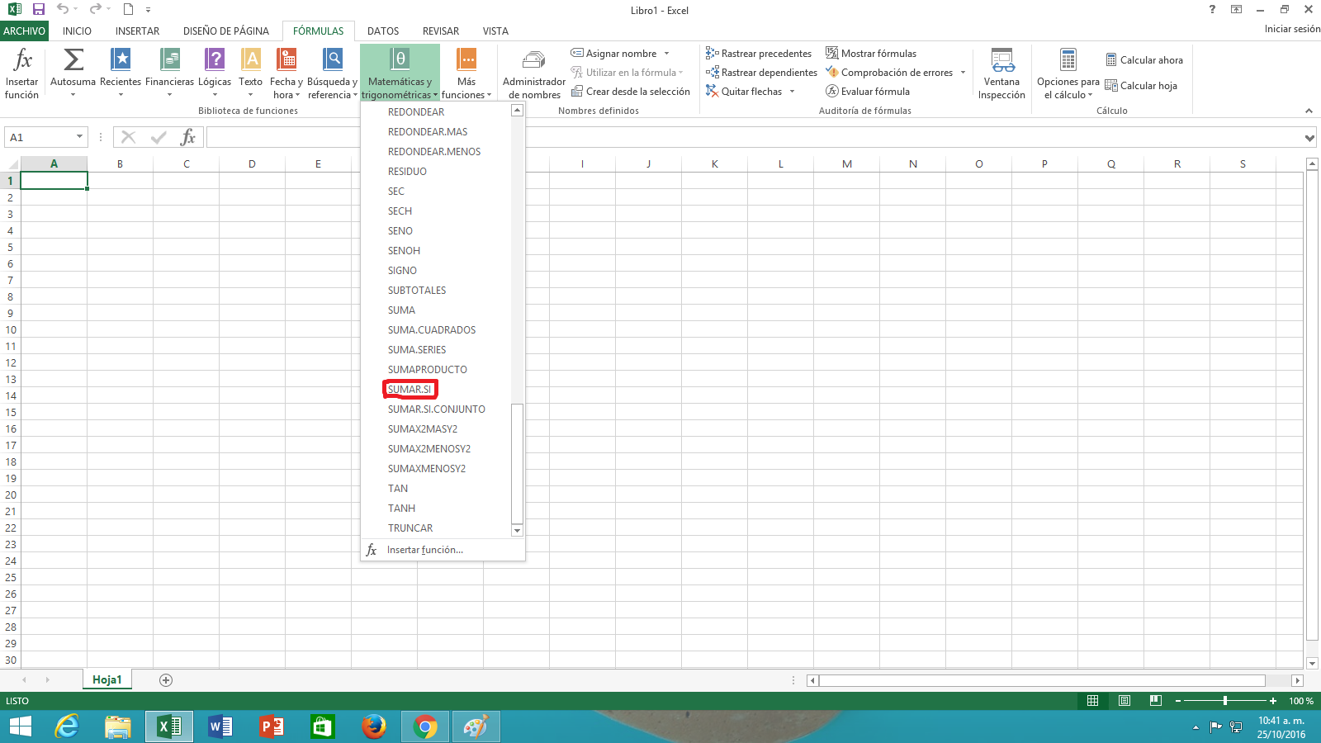Switch to INSERTAR tab

coord(137,31)
